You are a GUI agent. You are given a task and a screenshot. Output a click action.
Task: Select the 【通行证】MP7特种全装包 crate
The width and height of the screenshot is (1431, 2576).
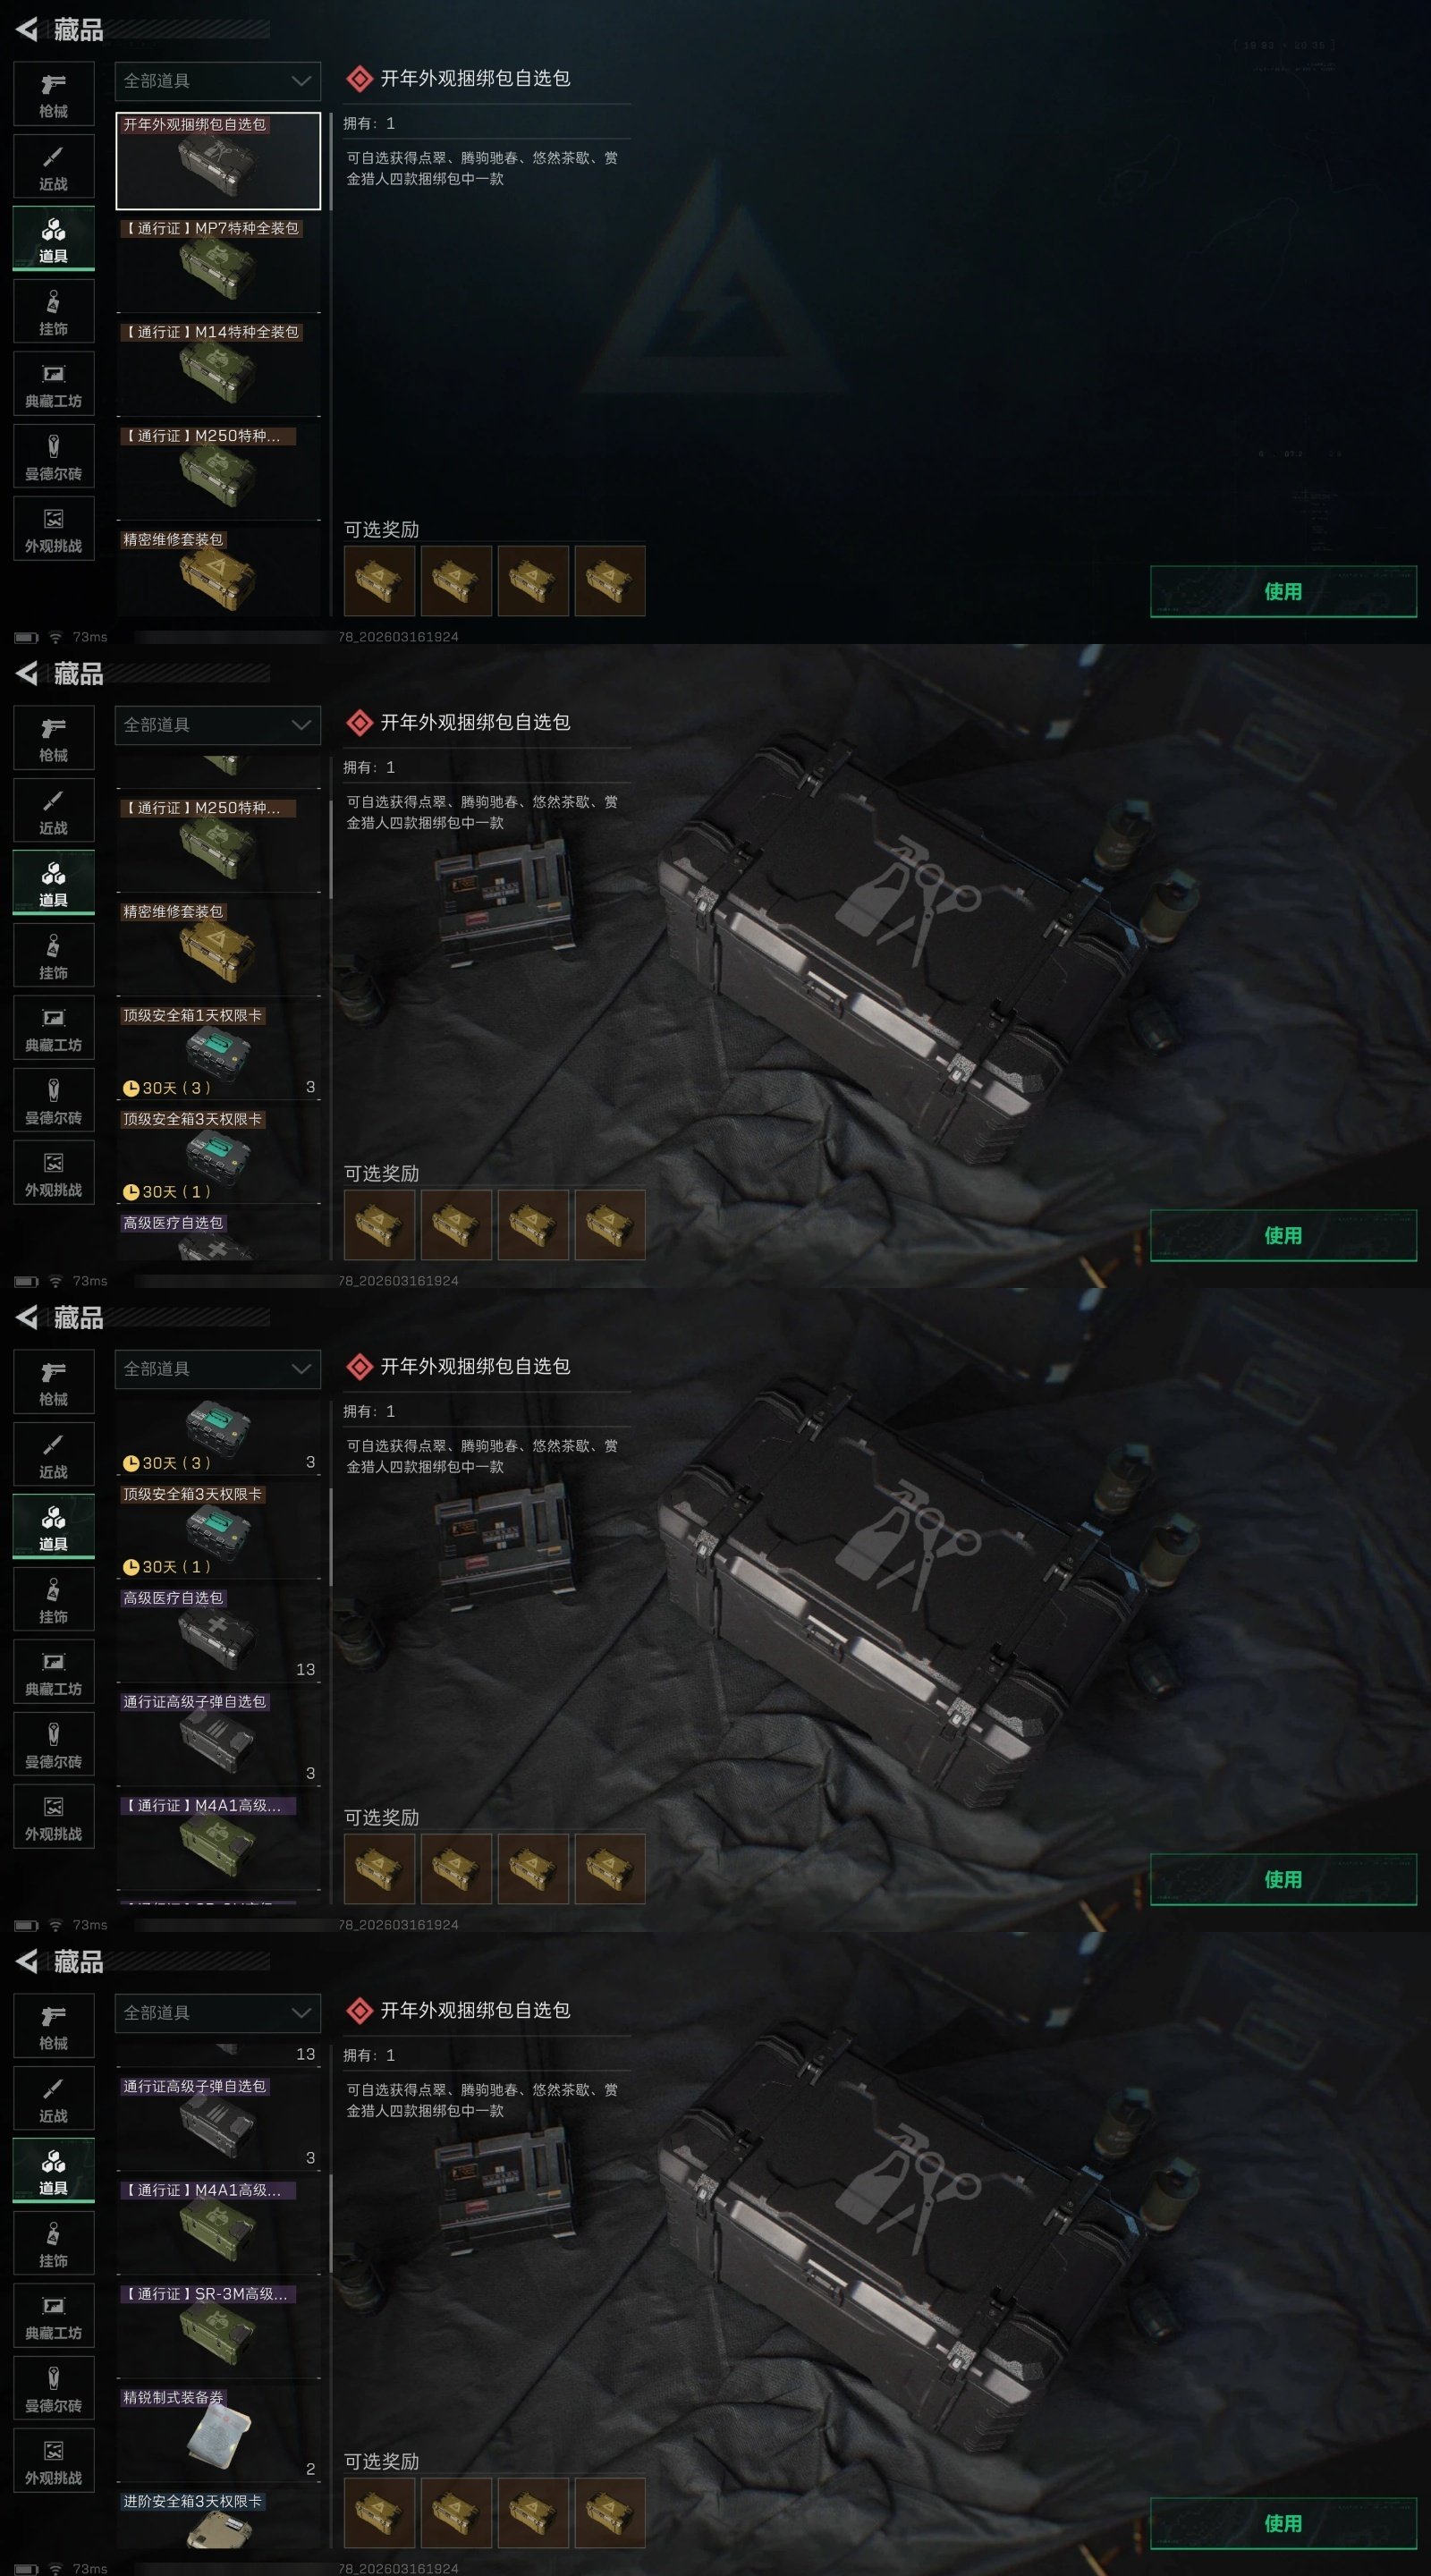pyautogui.click(x=218, y=264)
